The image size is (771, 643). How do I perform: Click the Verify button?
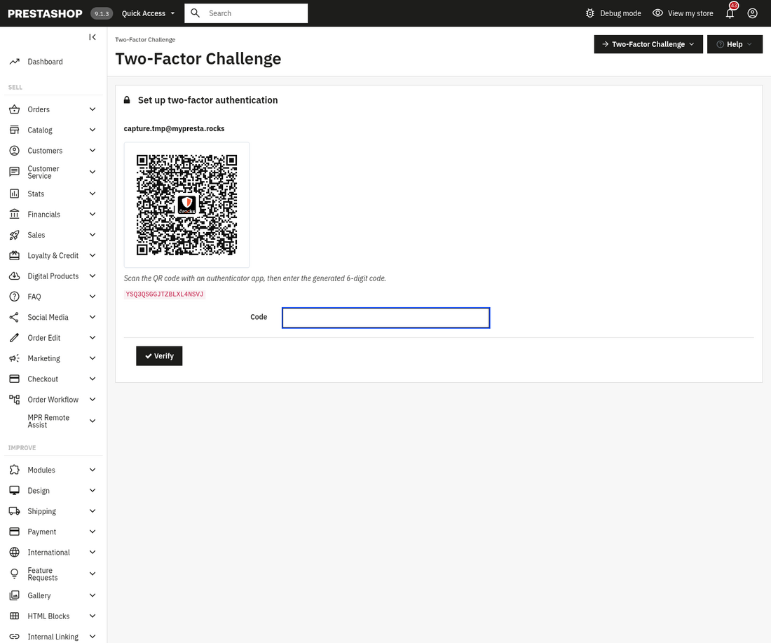(x=159, y=356)
